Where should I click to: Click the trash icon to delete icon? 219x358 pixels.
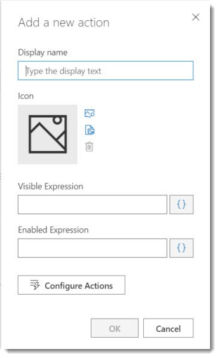point(89,146)
